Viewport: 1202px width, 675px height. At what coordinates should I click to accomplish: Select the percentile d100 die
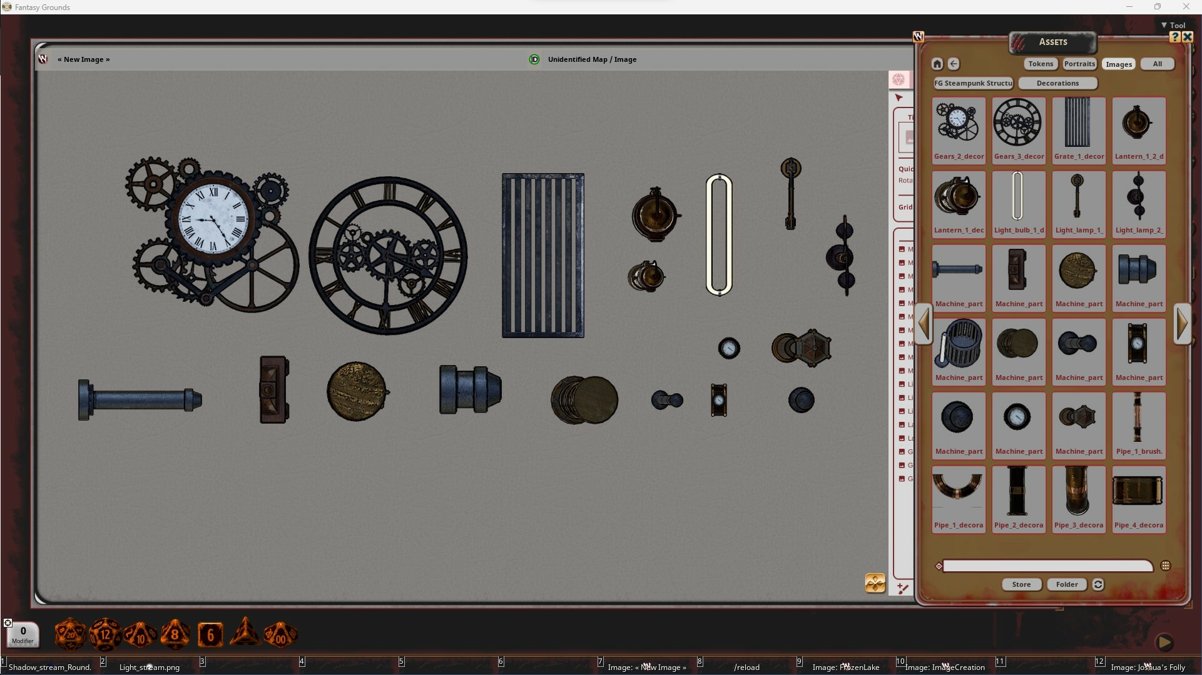tap(280, 634)
